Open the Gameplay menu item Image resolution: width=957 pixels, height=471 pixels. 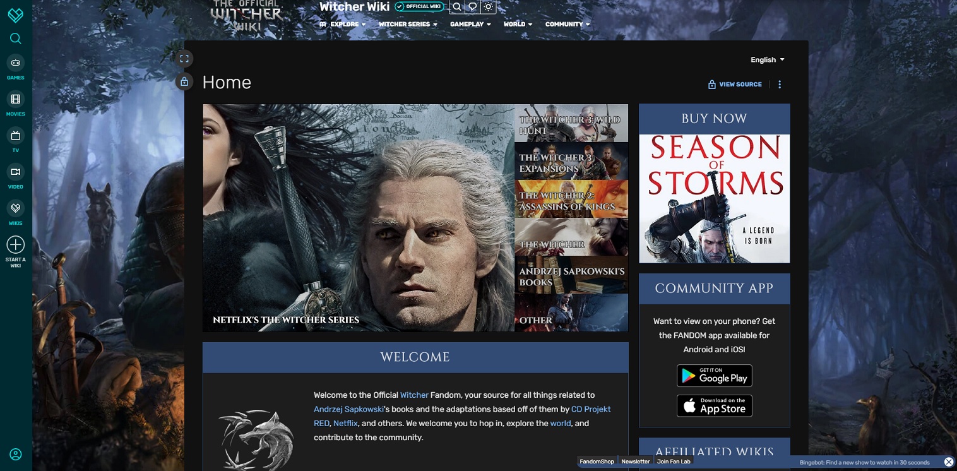[467, 24]
